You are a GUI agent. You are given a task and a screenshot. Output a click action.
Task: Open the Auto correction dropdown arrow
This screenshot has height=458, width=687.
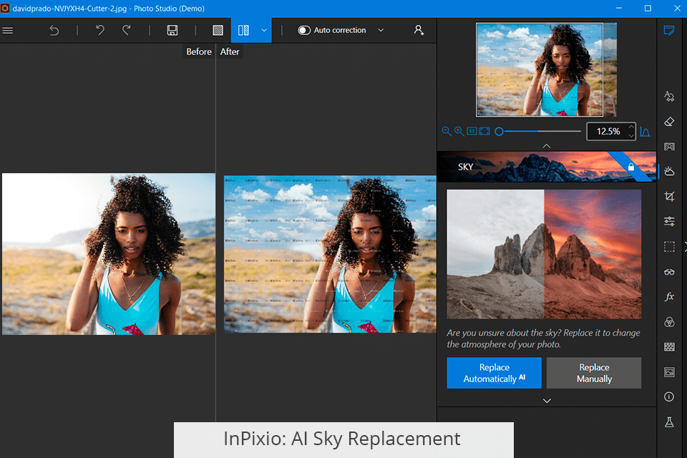tap(381, 30)
